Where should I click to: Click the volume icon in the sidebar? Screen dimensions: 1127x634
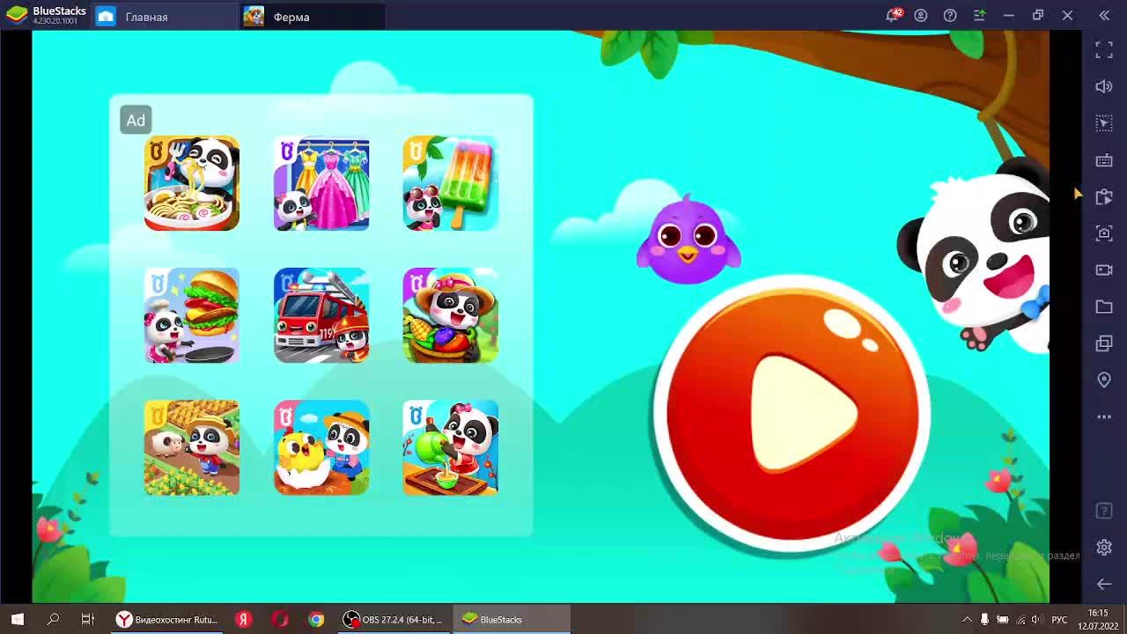click(1104, 86)
